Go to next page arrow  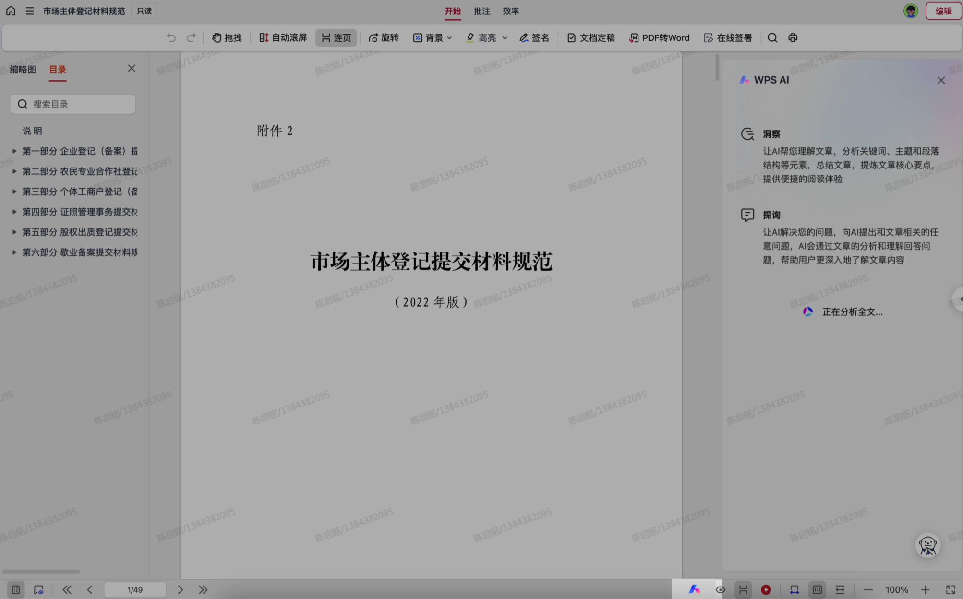point(180,590)
